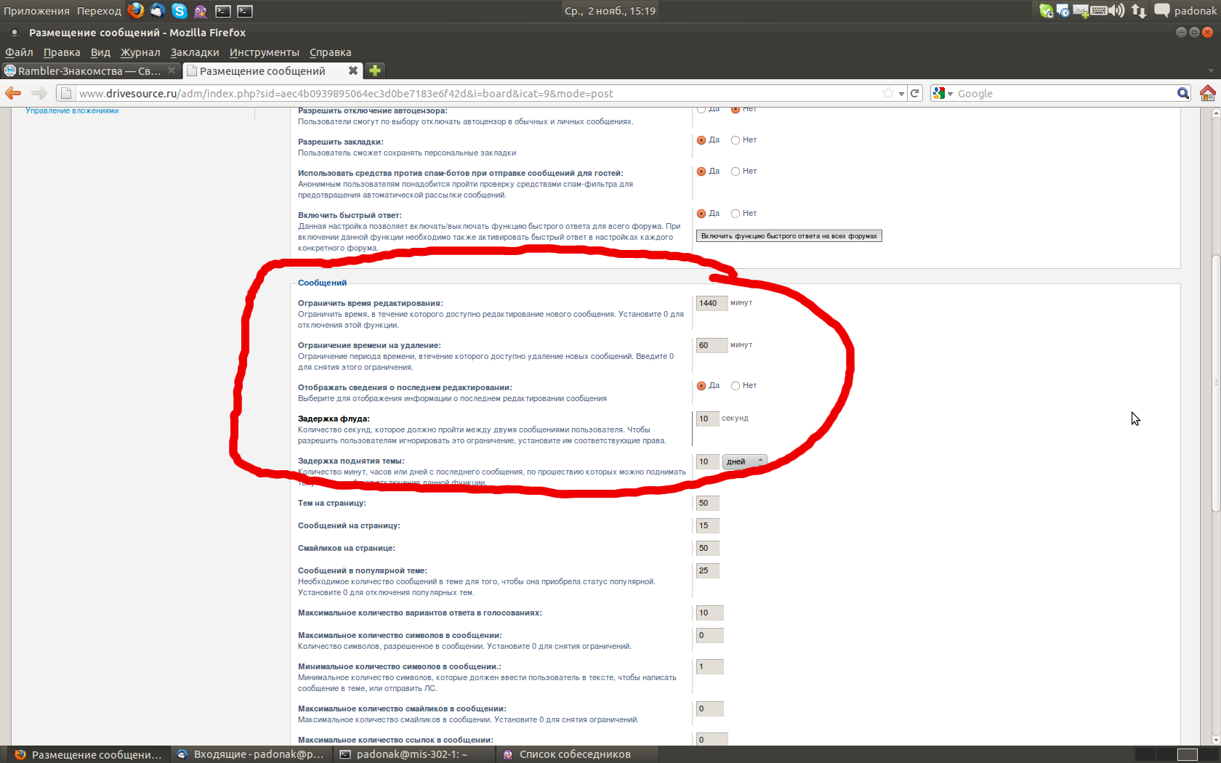
Task: Bookmark this page with the star icon
Action: pos(887,93)
